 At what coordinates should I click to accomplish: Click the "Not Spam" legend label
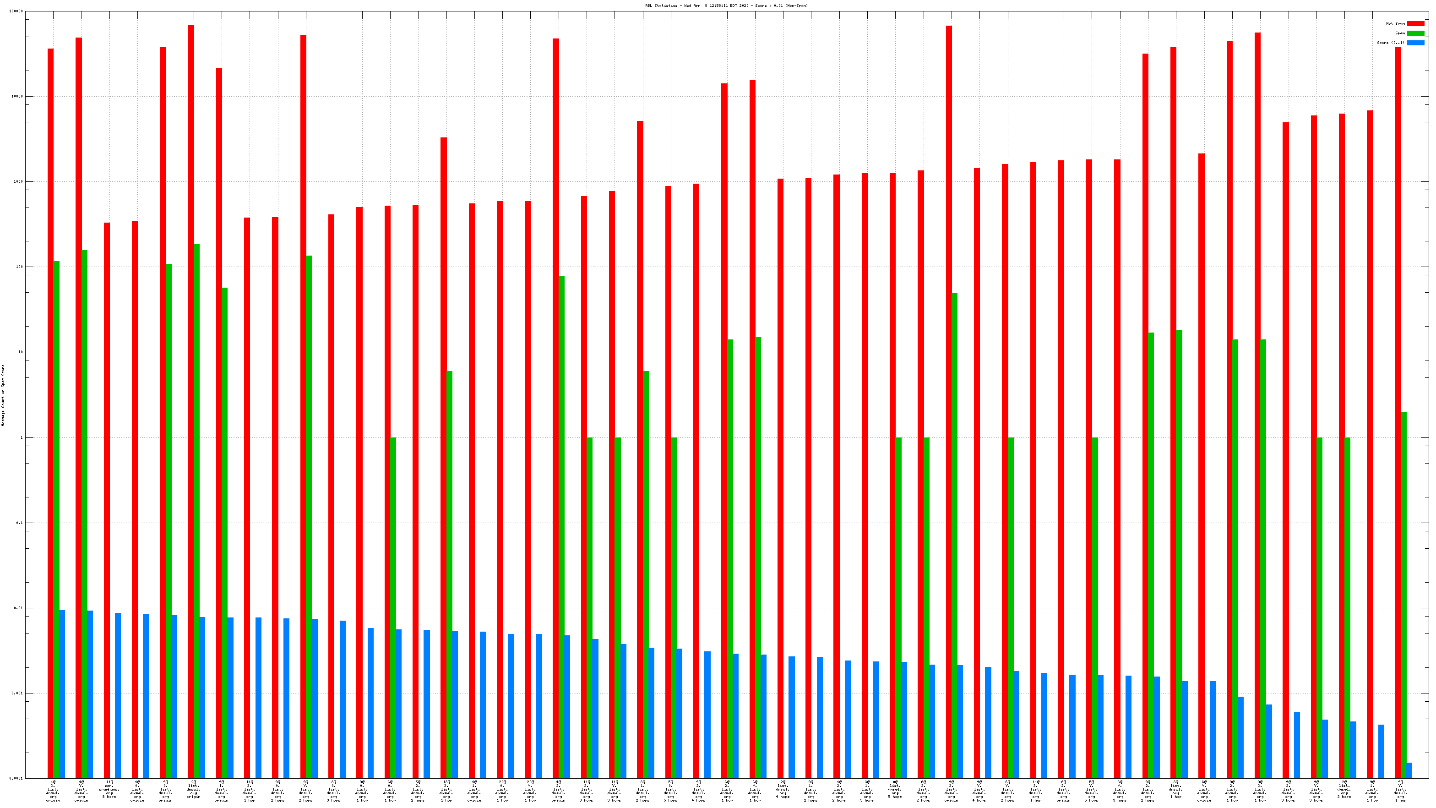(1395, 23)
